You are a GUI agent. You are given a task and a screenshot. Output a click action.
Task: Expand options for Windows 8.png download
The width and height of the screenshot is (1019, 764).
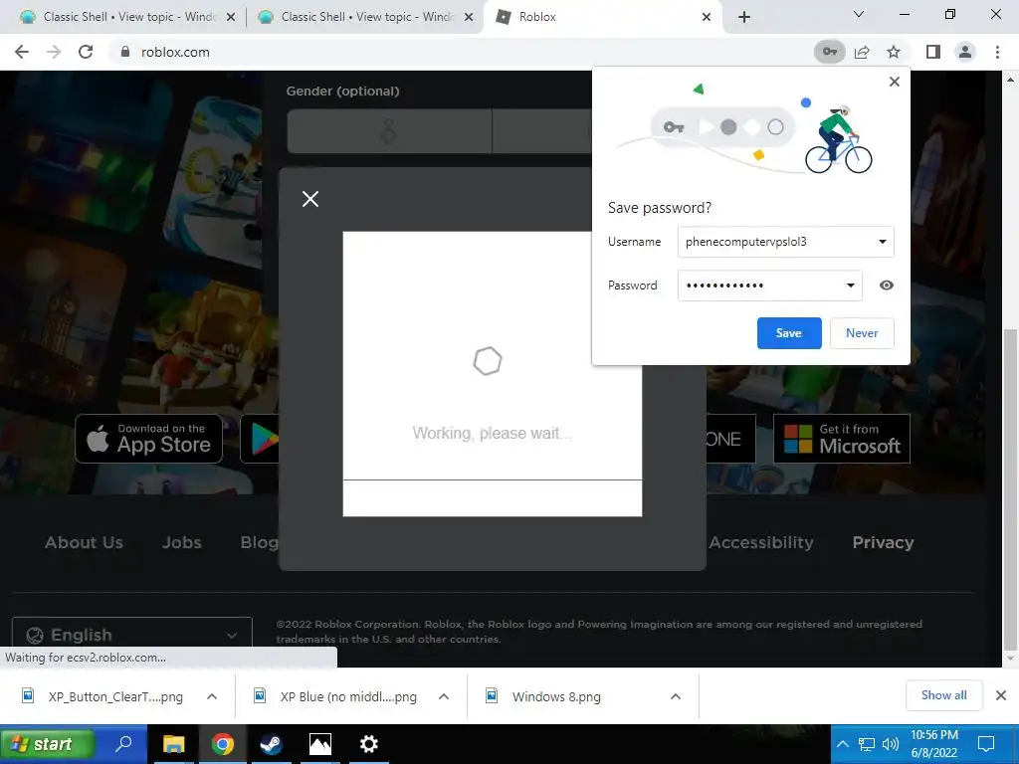676,696
